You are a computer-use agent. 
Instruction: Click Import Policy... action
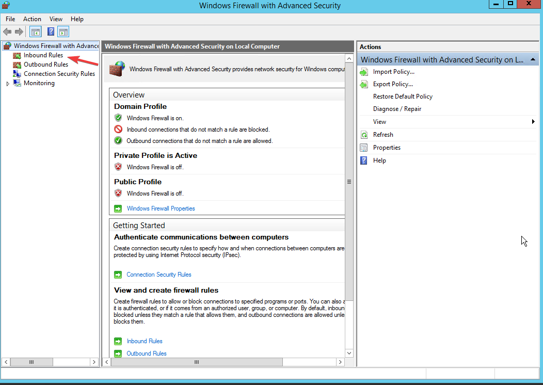point(394,72)
